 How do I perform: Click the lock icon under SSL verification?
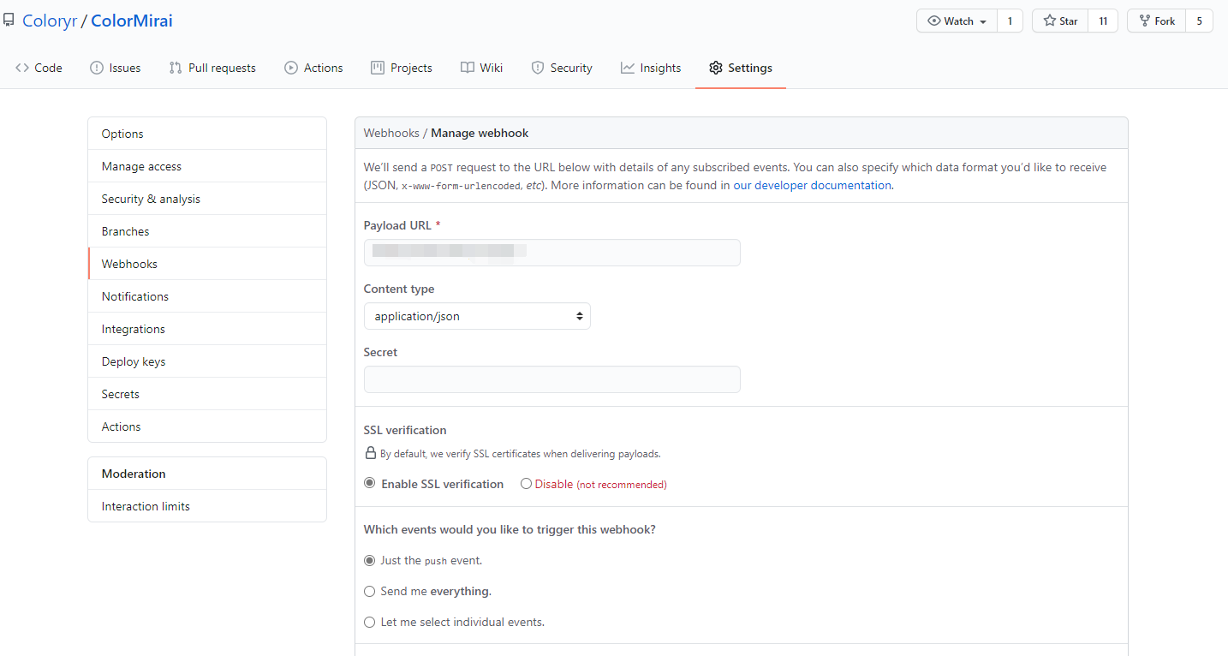371,453
